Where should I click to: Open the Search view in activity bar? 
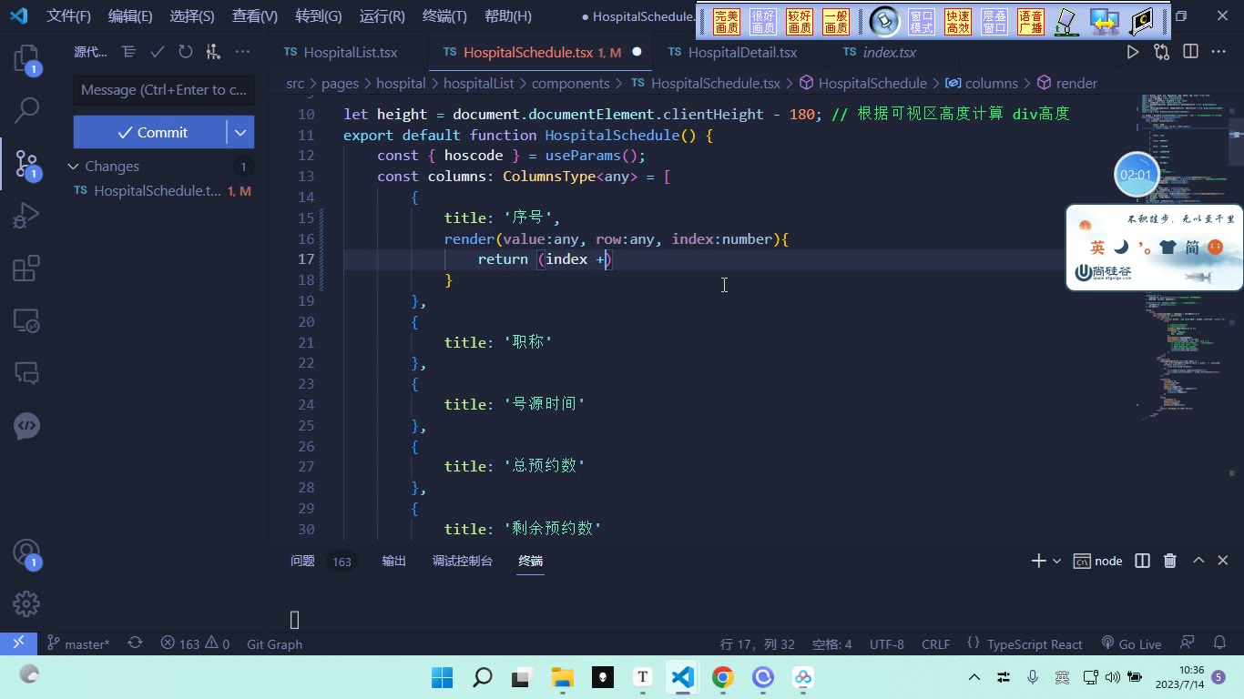coord(26,110)
